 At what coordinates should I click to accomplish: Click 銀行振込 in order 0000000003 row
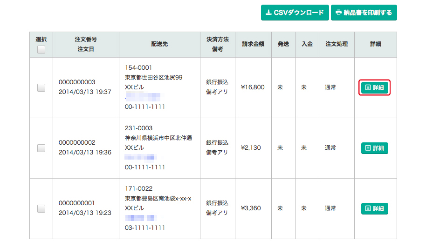217,82
